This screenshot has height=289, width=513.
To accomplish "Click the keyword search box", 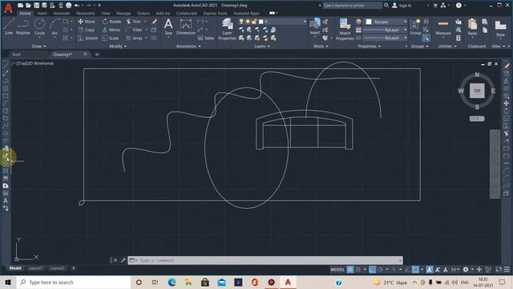I will (353, 6).
